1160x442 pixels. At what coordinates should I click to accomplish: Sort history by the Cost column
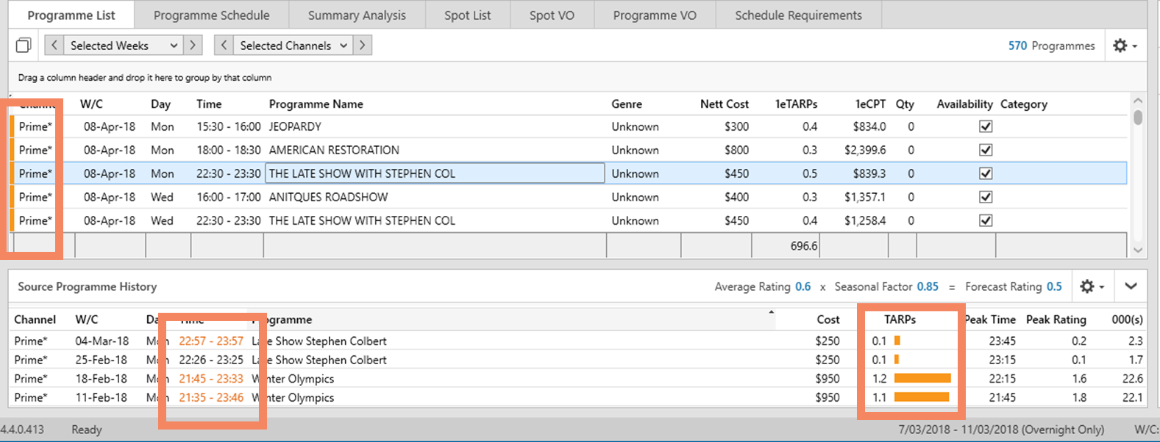[828, 319]
